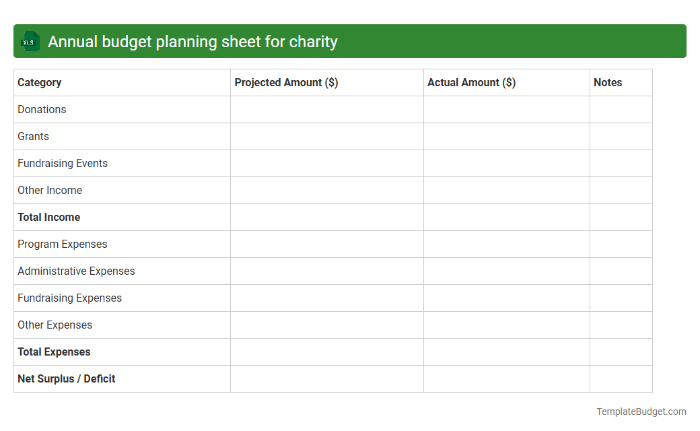This screenshot has width=700, height=431.
Task: Select the Category column header
Action: click(39, 82)
